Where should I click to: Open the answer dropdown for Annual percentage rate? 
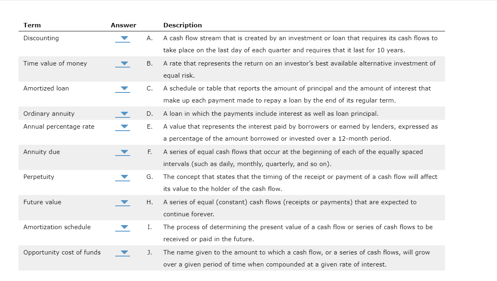tap(123, 127)
